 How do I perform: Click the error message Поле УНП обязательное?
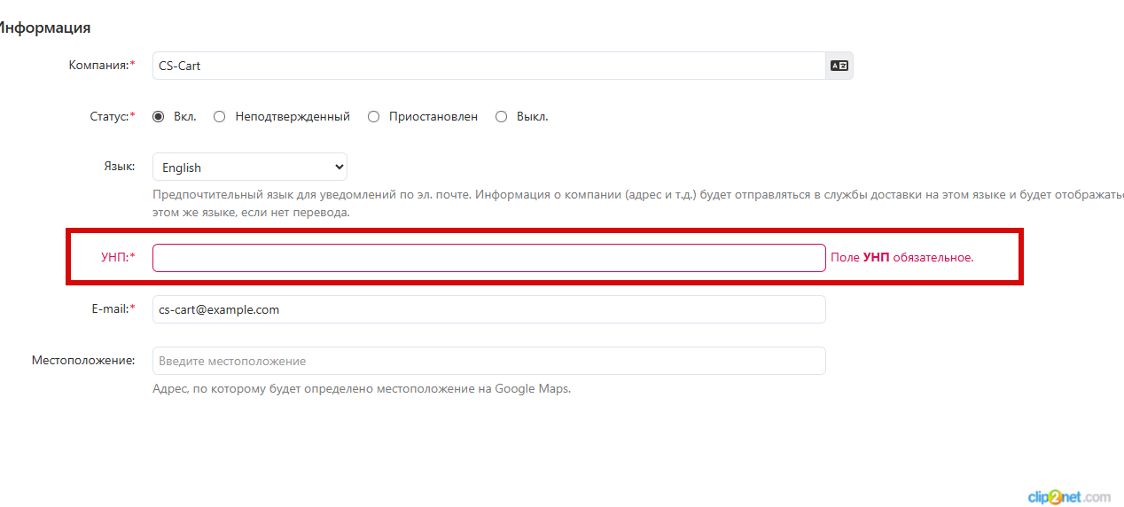coord(902,257)
